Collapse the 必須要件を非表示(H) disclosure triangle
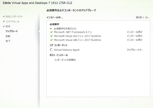Image resolution: width=153 pixels, height=108 pixels. coord(51,29)
